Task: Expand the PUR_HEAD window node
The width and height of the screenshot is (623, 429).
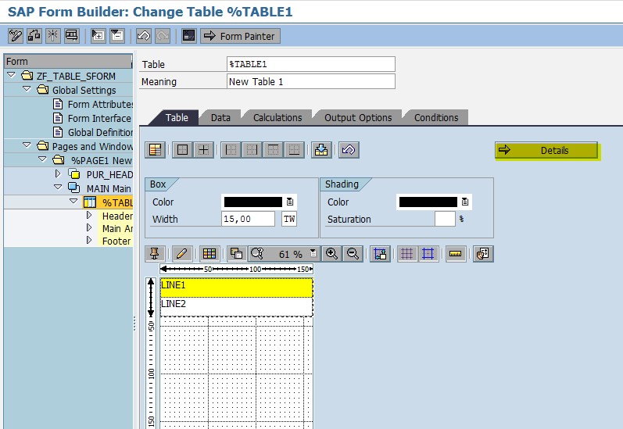Action: pyautogui.click(x=58, y=173)
